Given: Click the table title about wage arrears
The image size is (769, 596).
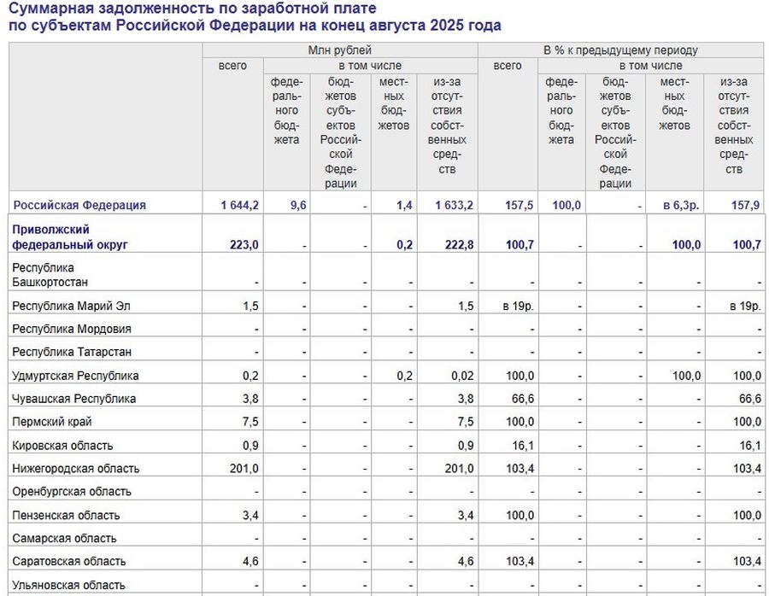Looking at the screenshot, I should [255, 17].
